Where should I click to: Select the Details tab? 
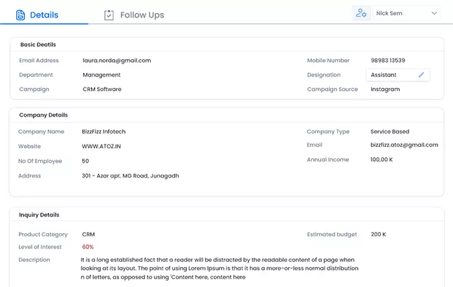tap(37, 15)
